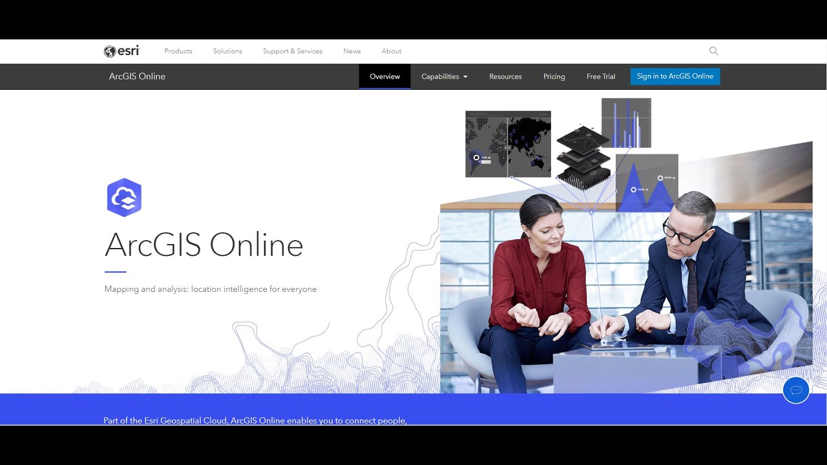Open the search magnifier icon

pyautogui.click(x=713, y=51)
